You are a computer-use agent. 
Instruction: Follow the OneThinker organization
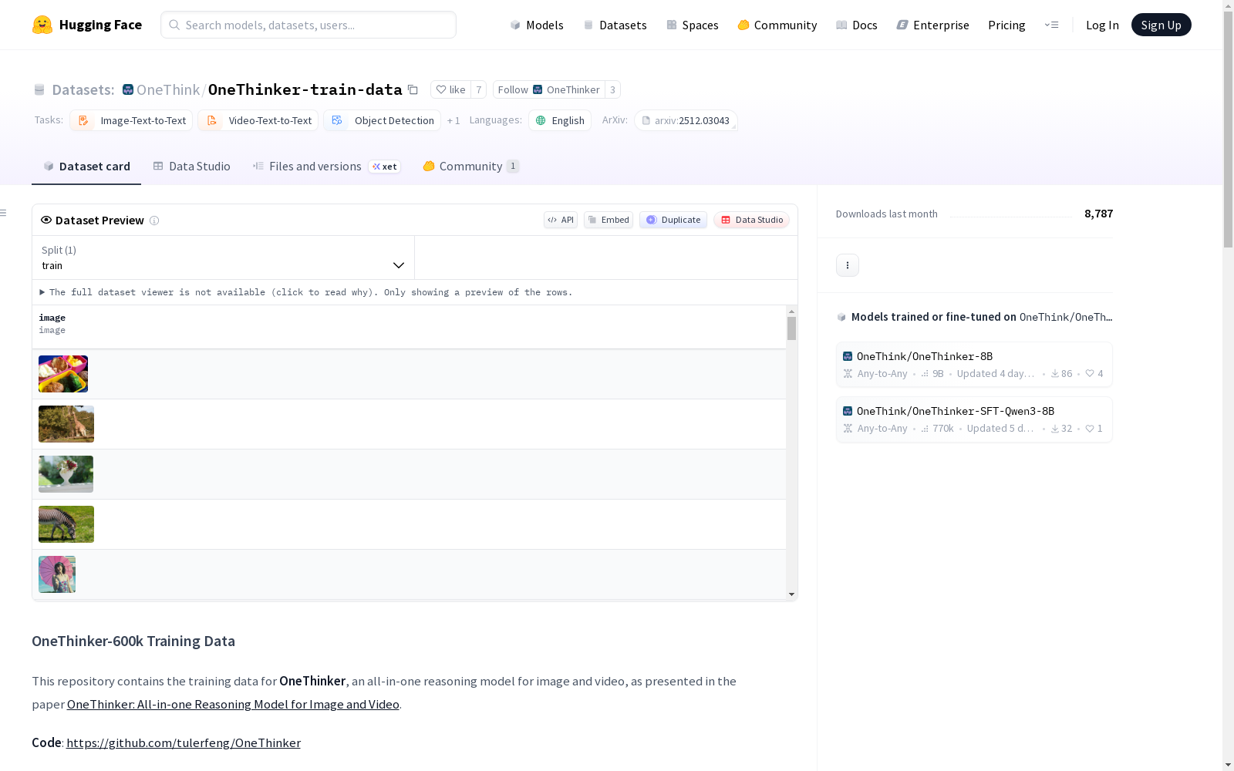click(549, 89)
